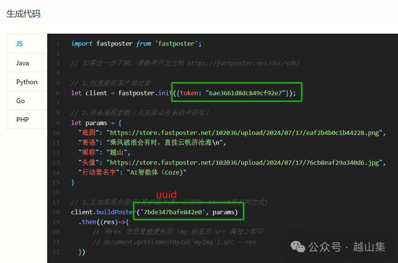Screen dimensions: 398x263
Task: Switch to the Java tab
Action: pos(27,63)
